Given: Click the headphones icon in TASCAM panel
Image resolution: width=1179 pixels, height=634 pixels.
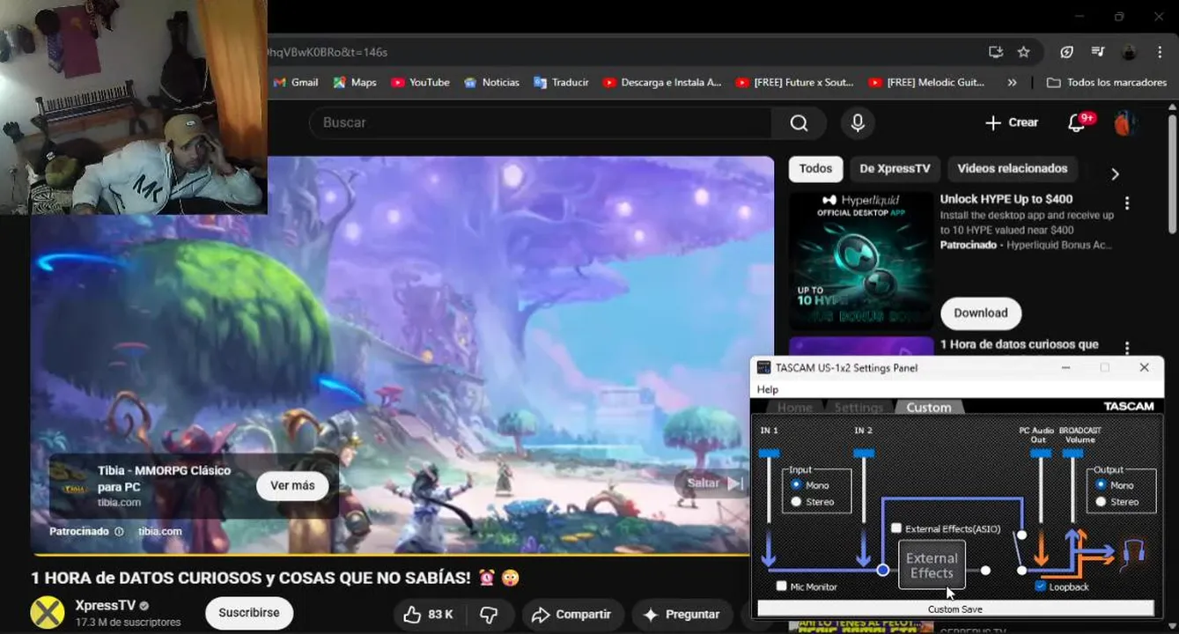Looking at the screenshot, I should coord(1134,553).
